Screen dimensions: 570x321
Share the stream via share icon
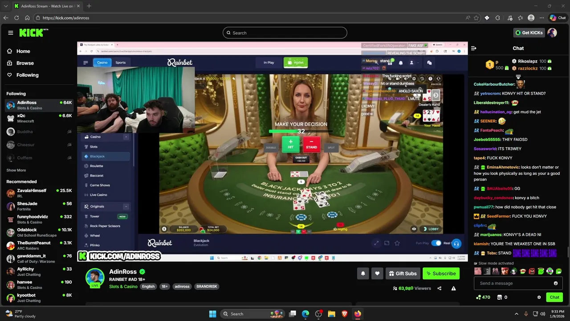coord(439,288)
